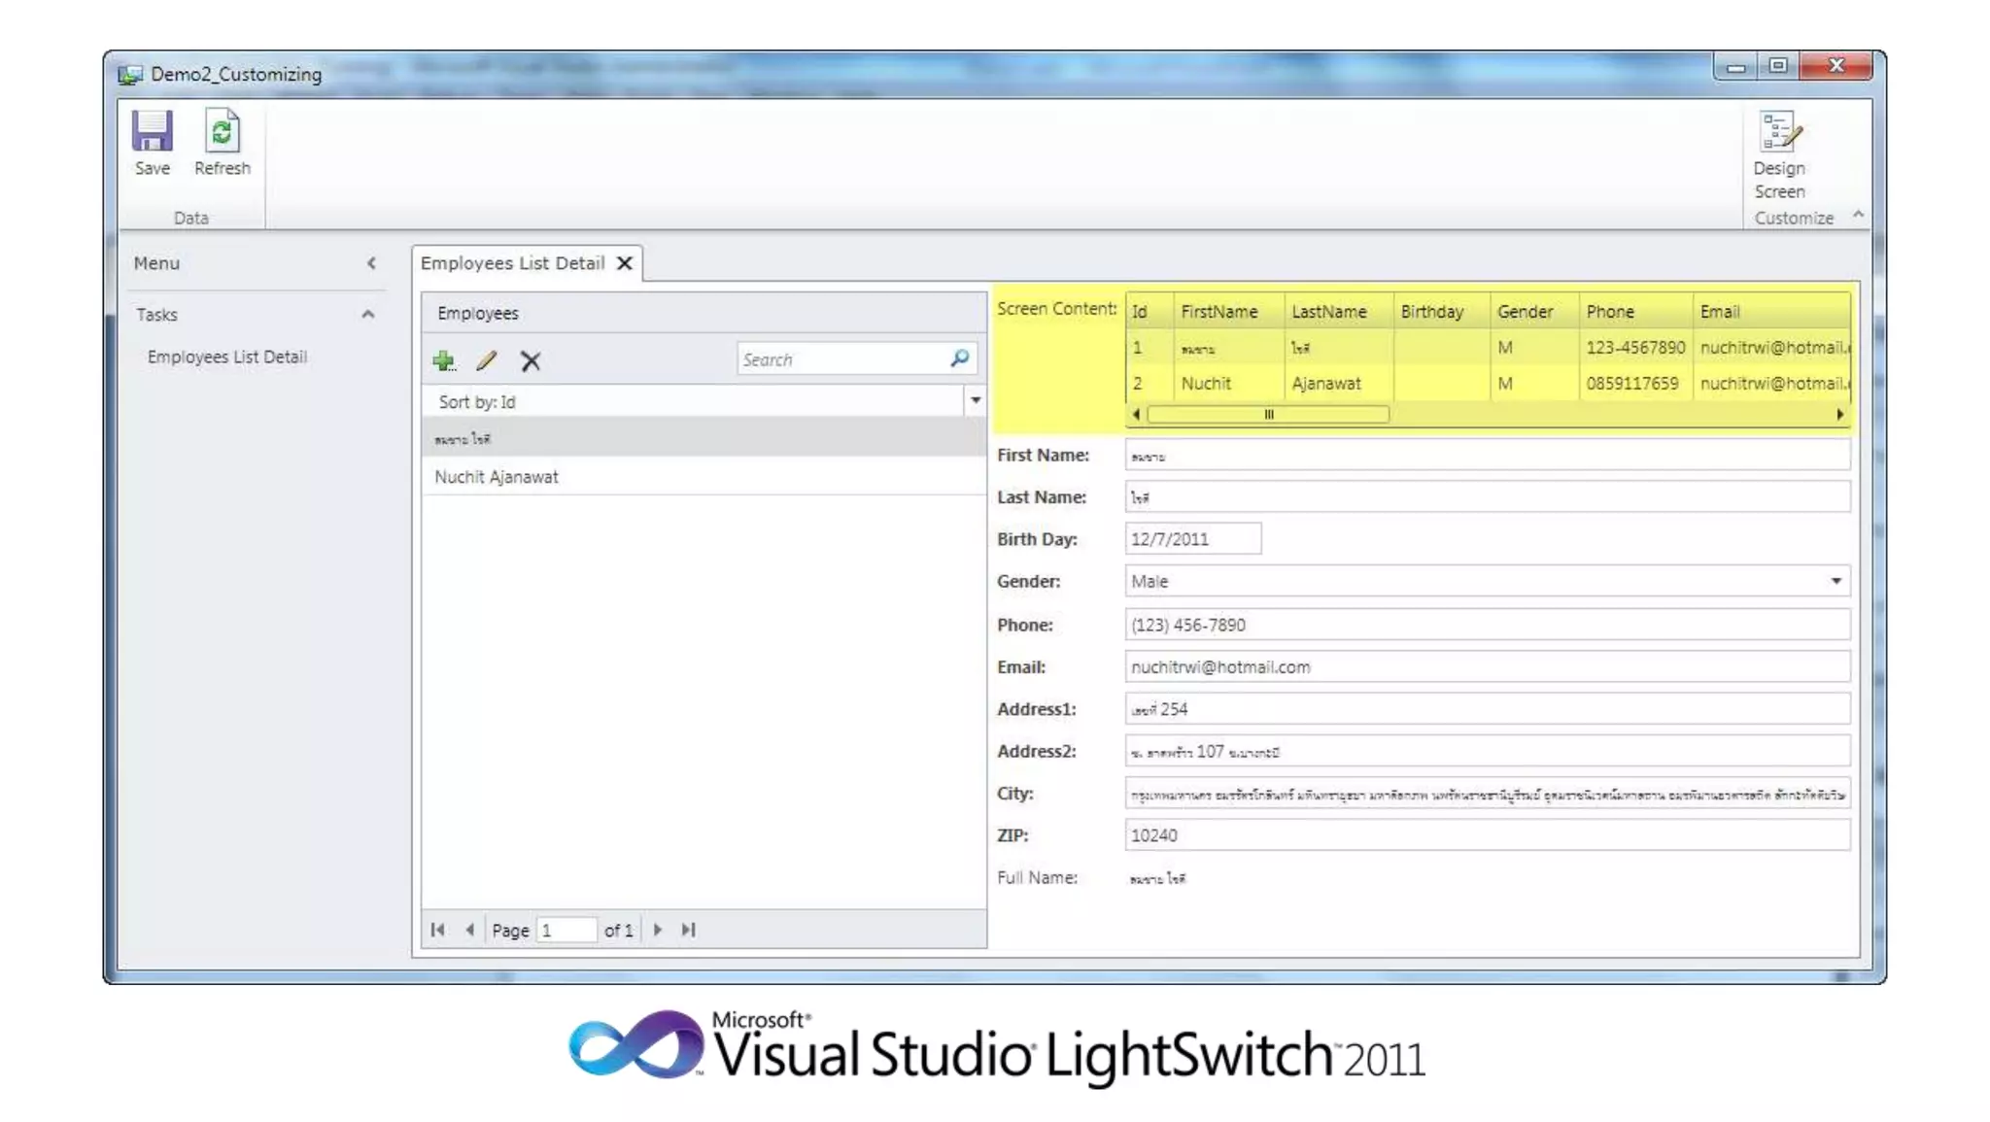Open Employees List Detail from Tasks menu
1990x1122 pixels.
227,357
